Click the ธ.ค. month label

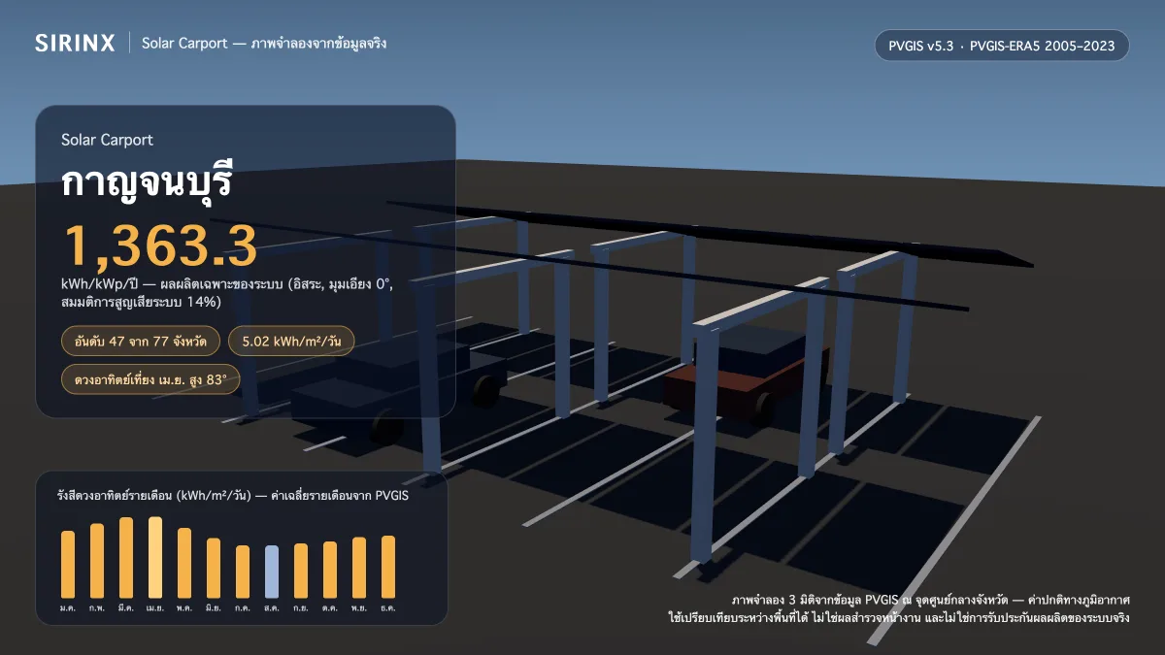388,607
